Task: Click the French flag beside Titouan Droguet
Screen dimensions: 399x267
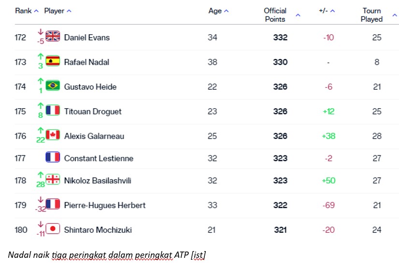Action: point(53,111)
